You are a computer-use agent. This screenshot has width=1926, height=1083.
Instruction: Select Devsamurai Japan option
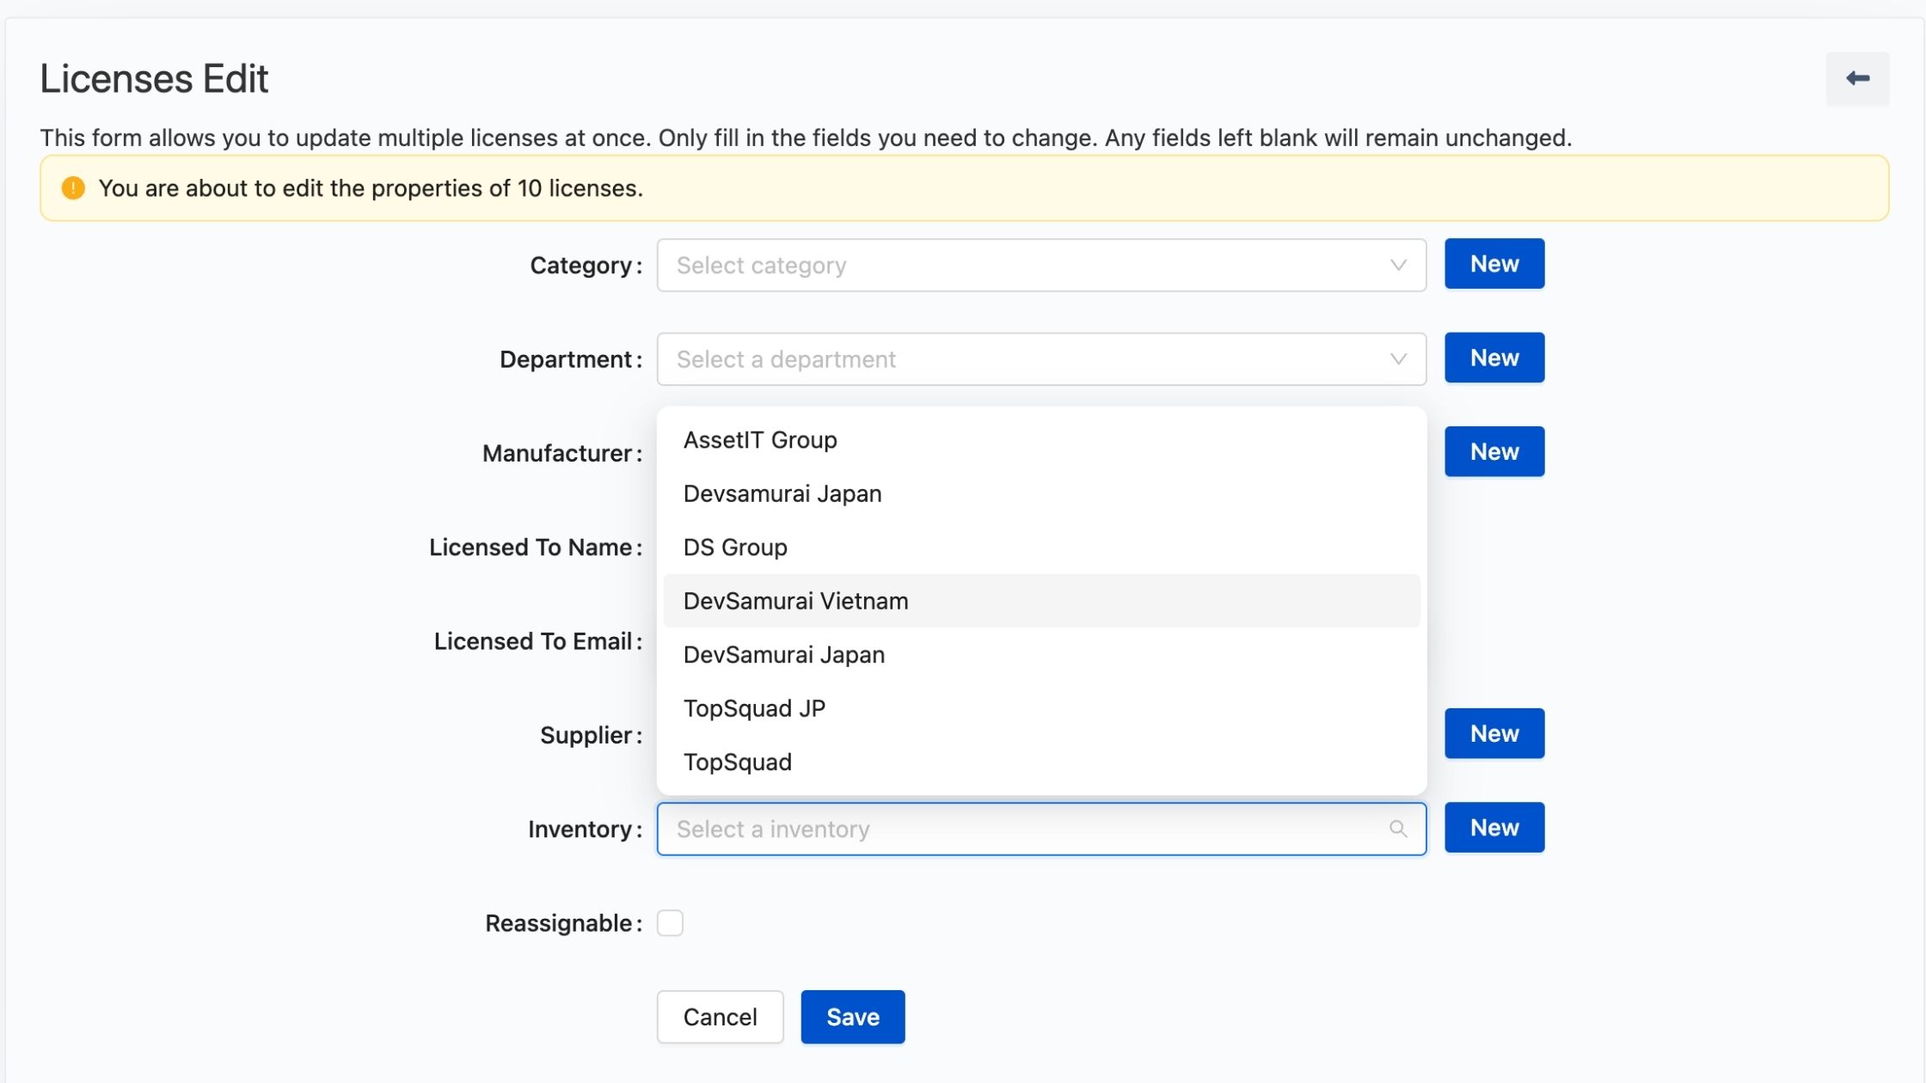[782, 493]
